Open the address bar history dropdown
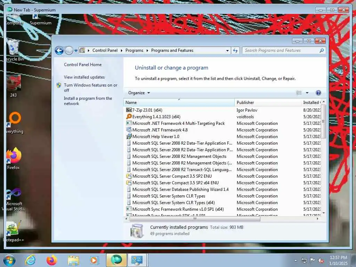Image resolution: width=356 pixels, height=267 pixels. (227, 51)
